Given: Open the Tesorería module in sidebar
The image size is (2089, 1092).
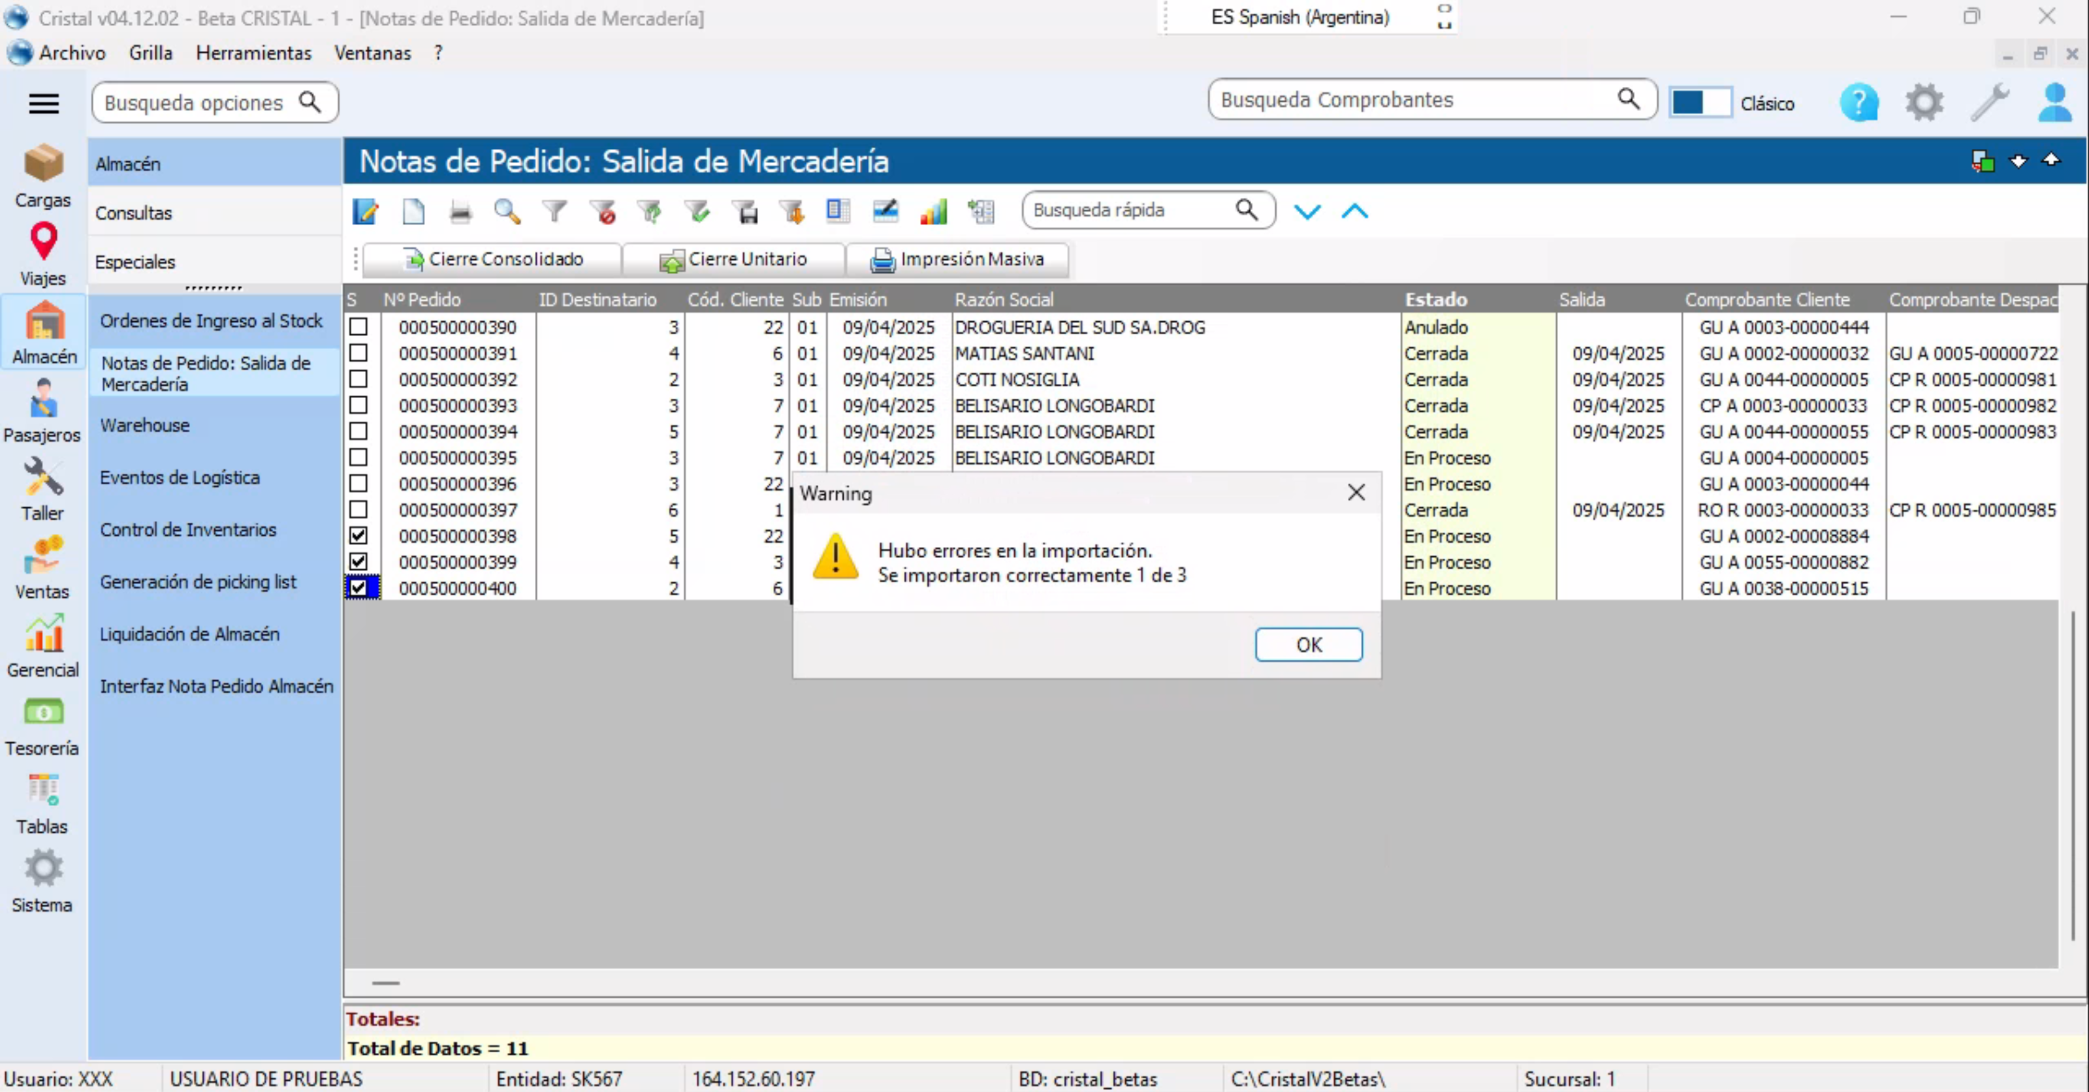Looking at the screenshot, I should 43,726.
